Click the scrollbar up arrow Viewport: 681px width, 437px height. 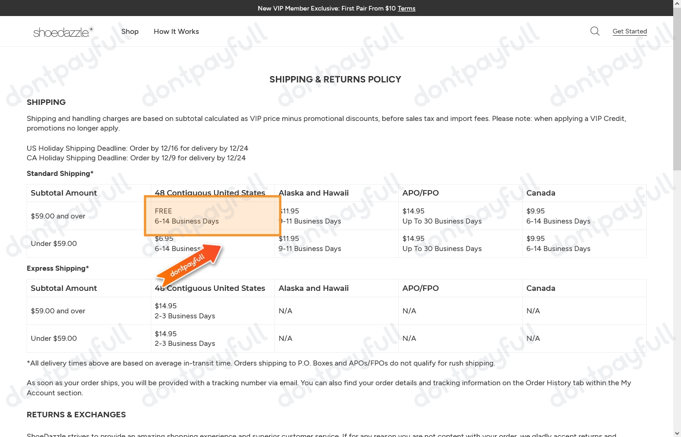pos(676,3)
